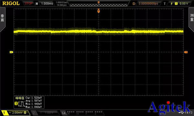Click the rising edge trigger icon
This screenshot has width=194, height=116.
172,4
